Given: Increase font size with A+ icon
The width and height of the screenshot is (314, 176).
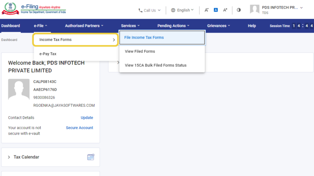Looking at the screenshot, I should click(225, 10).
